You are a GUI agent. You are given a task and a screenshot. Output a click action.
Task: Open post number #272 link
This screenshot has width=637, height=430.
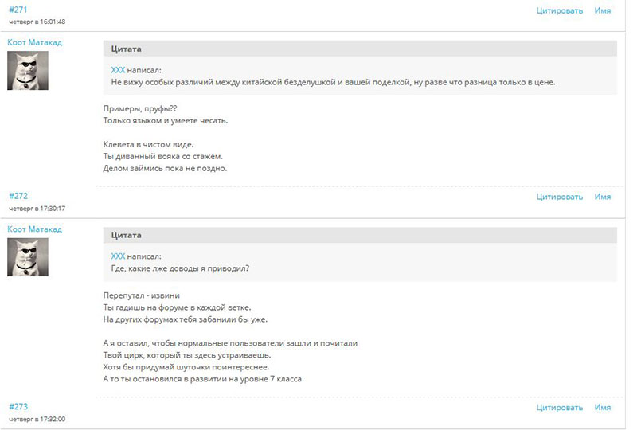point(18,196)
